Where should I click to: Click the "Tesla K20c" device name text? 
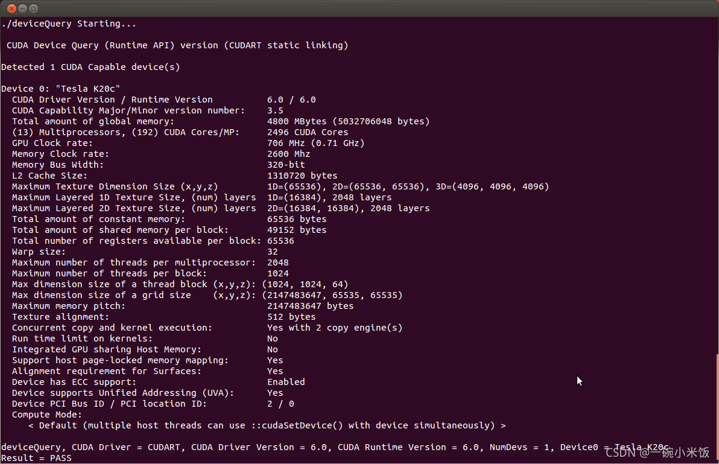tap(87, 89)
